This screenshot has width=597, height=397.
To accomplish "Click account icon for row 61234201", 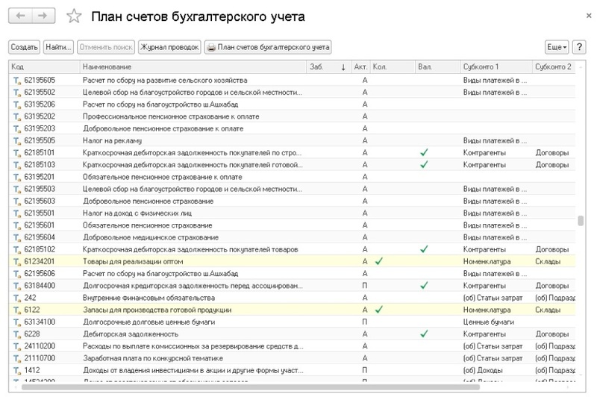I will click(x=16, y=262).
